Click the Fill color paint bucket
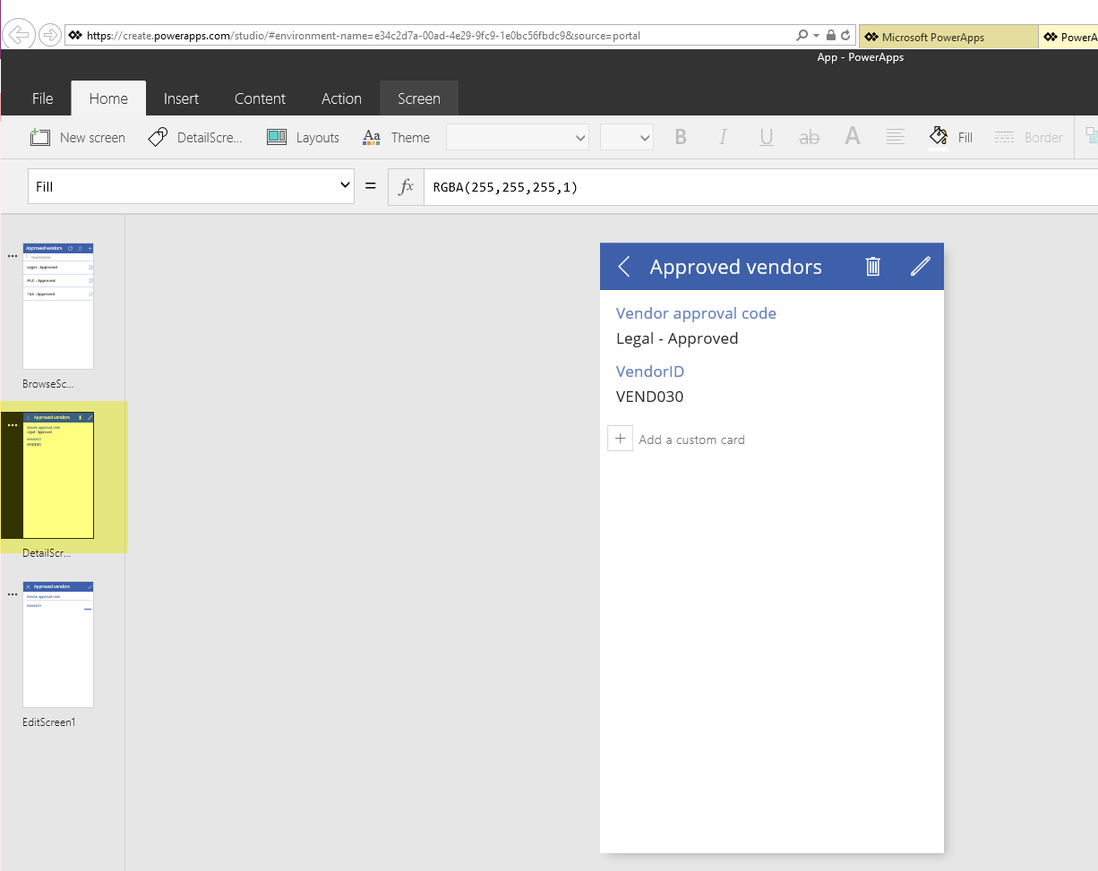 pyautogui.click(x=939, y=137)
